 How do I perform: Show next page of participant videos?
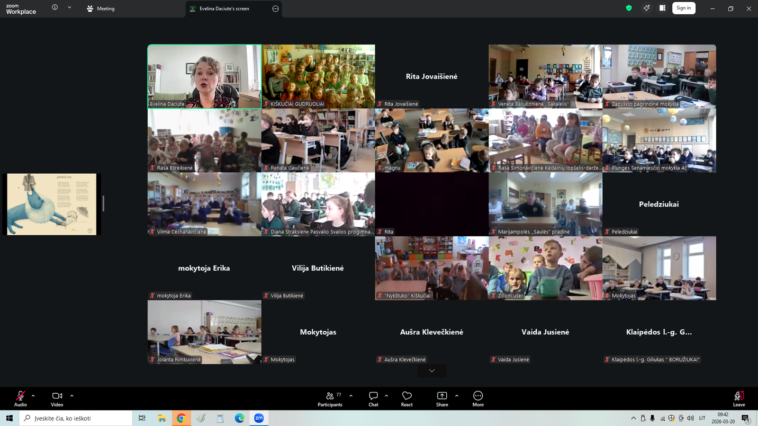432,371
